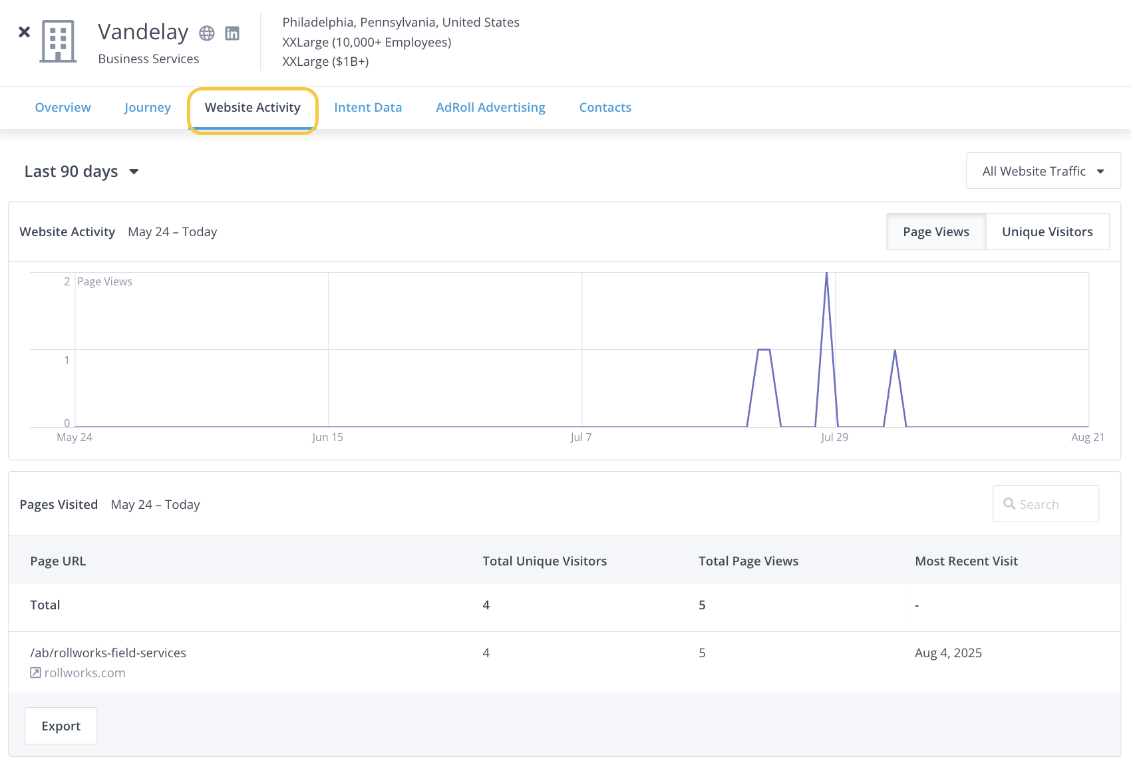
Task: Switch to the Overview tab
Action: 63,107
